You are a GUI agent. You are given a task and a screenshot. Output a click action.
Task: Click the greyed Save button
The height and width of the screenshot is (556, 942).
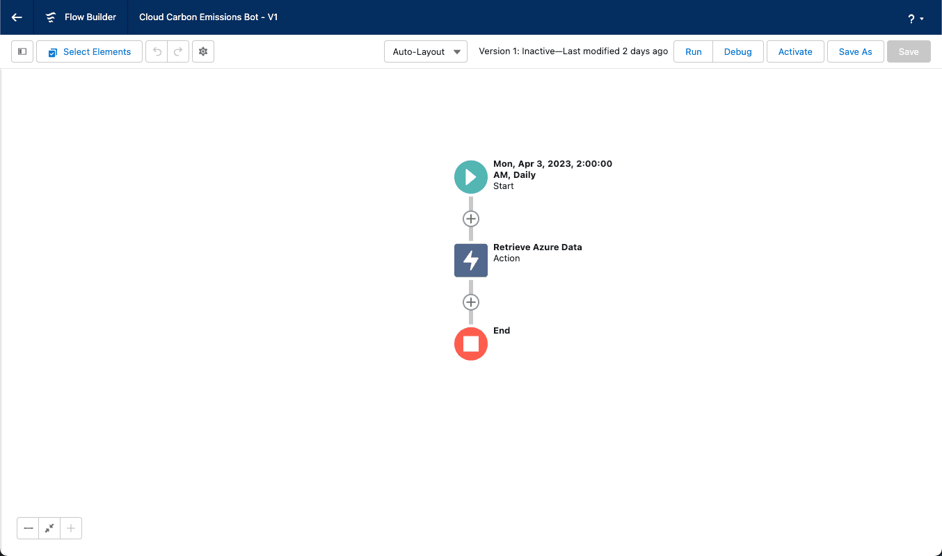(x=909, y=51)
